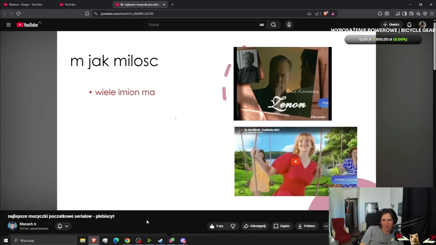
Task: Open File Explorer from taskbar
Action: point(83,241)
